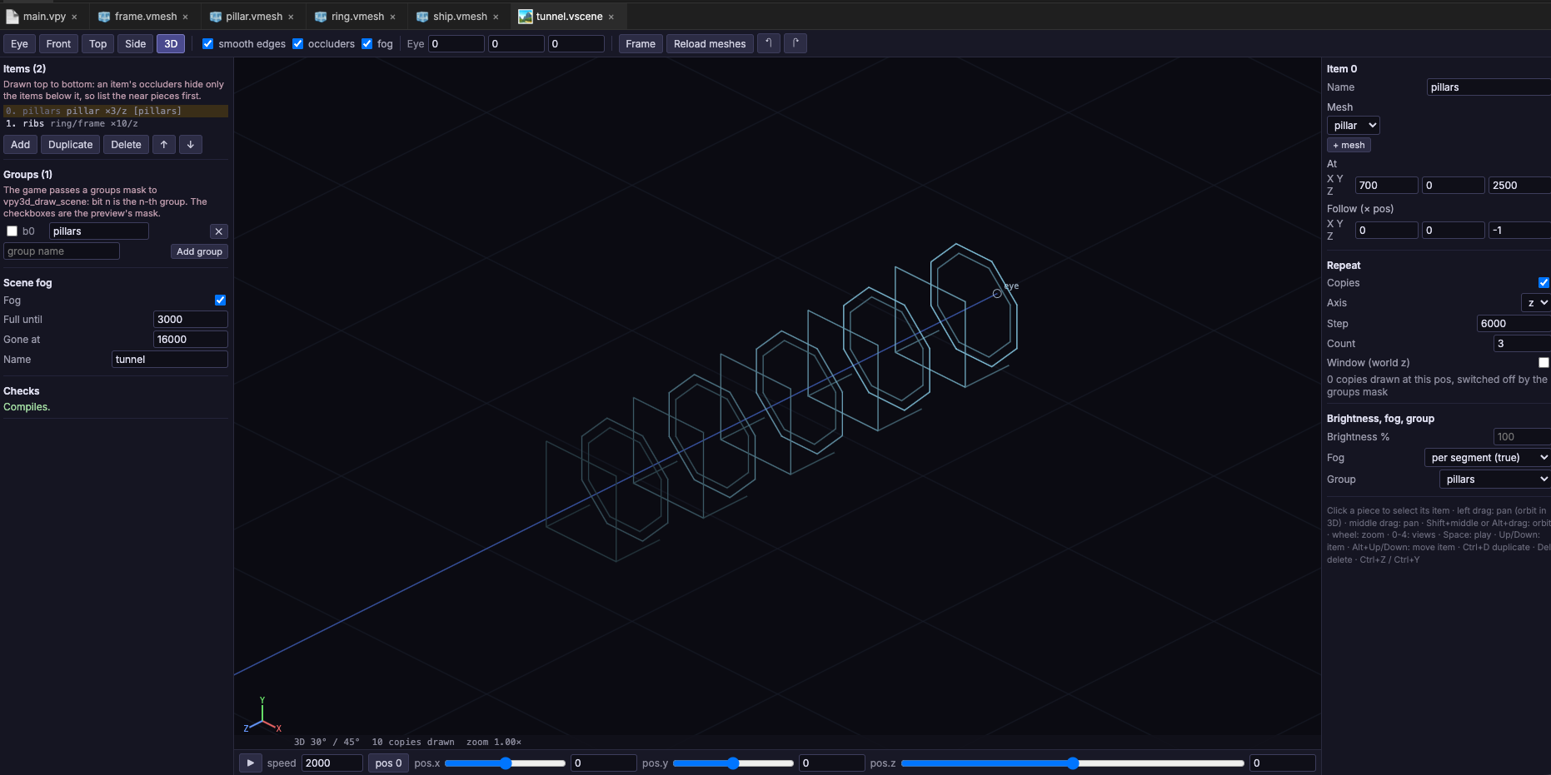Click the eye marker in the viewport
This screenshot has width=1551, height=775.
997,293
